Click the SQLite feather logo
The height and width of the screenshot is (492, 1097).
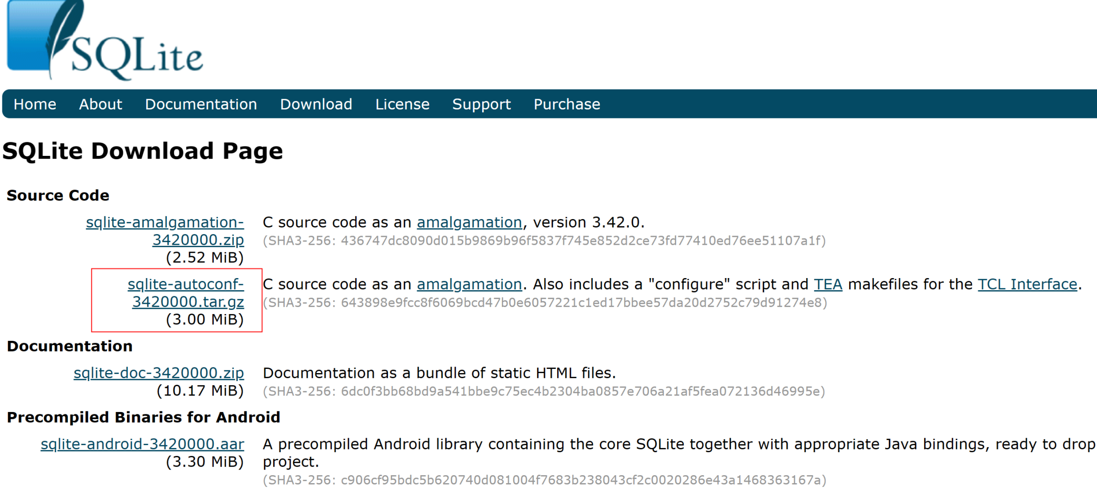(x=105, y=41)
